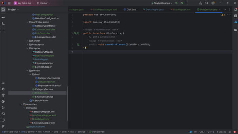This screenshot has width=238, height=134.
Task: Click '1 implementation' hint above interface
Action: click(x=102, y=30)
